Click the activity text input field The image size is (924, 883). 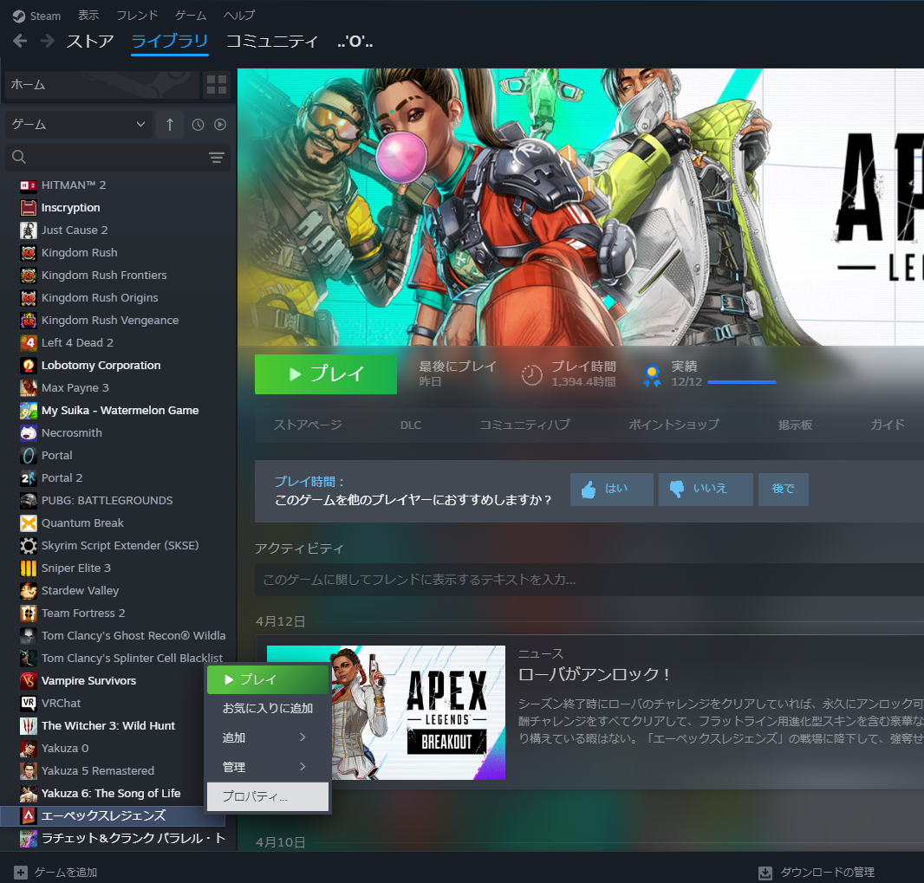[x=589, y=581]
